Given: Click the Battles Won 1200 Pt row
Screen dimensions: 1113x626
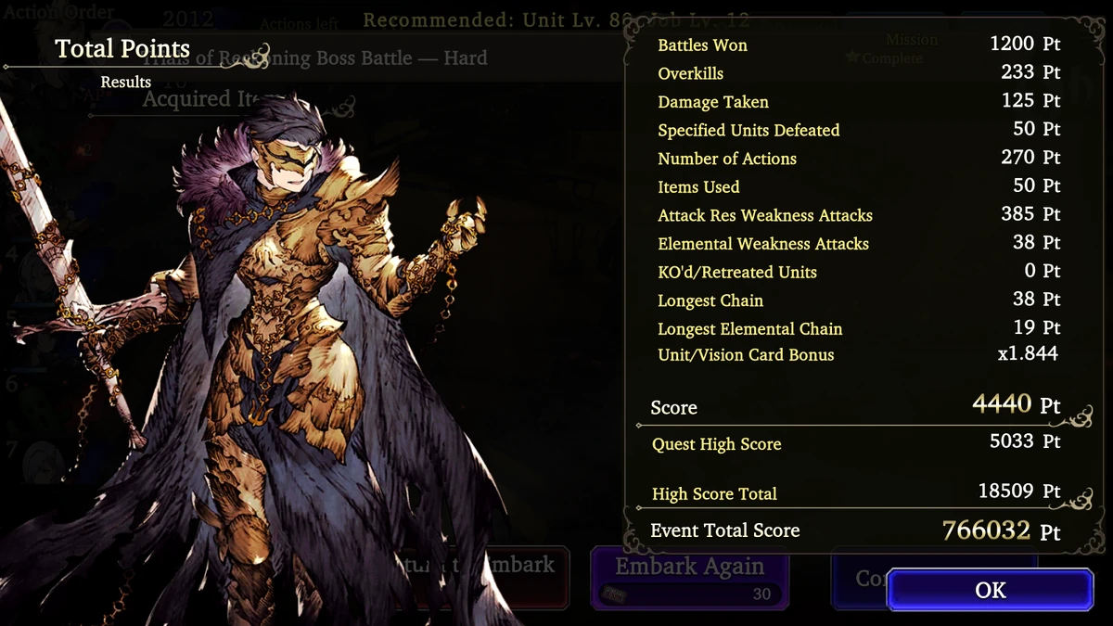Looking at the screenshot, I should [x=859, y=45].
